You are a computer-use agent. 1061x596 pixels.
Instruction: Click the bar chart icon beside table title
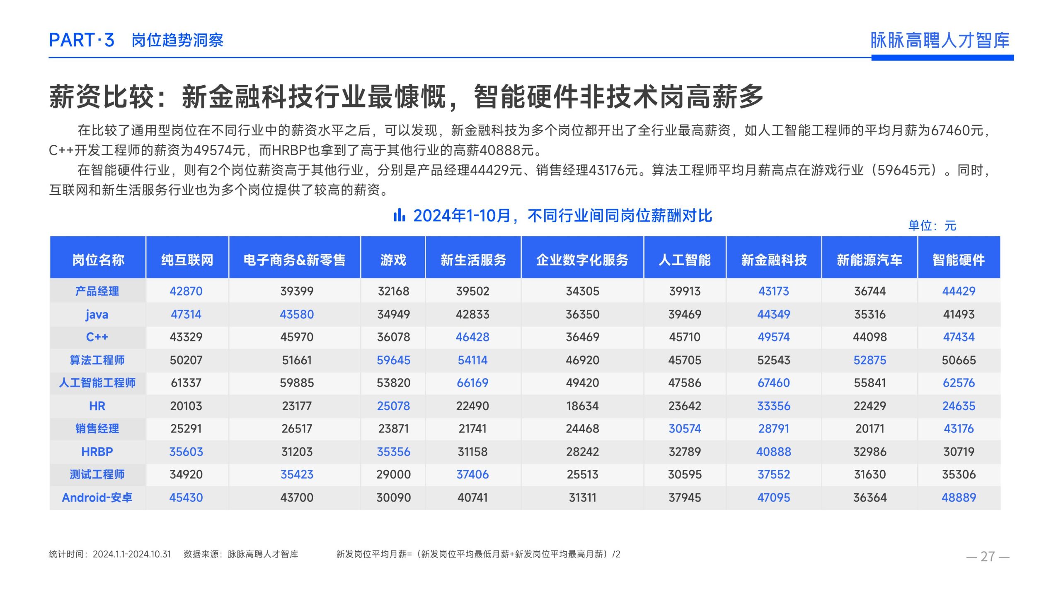click(399, 215)
